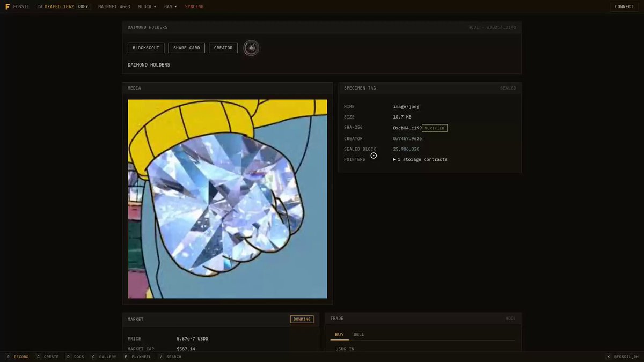Open the X @FOSSIL_RH social link
The width and height of the screenshot is (644, 362).
click(x=623, y=357)
